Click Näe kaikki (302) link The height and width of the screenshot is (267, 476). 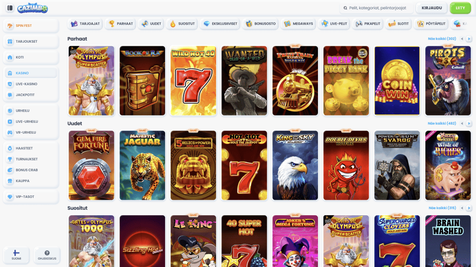click(x=442, y=39)
